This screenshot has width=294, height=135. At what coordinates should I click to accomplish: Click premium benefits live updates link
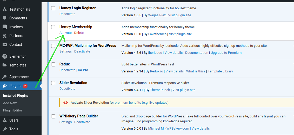point(142,103)
